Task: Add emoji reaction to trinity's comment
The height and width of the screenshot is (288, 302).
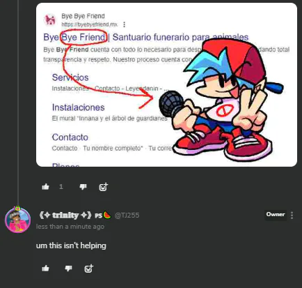Action: click(x=89, y=268)
